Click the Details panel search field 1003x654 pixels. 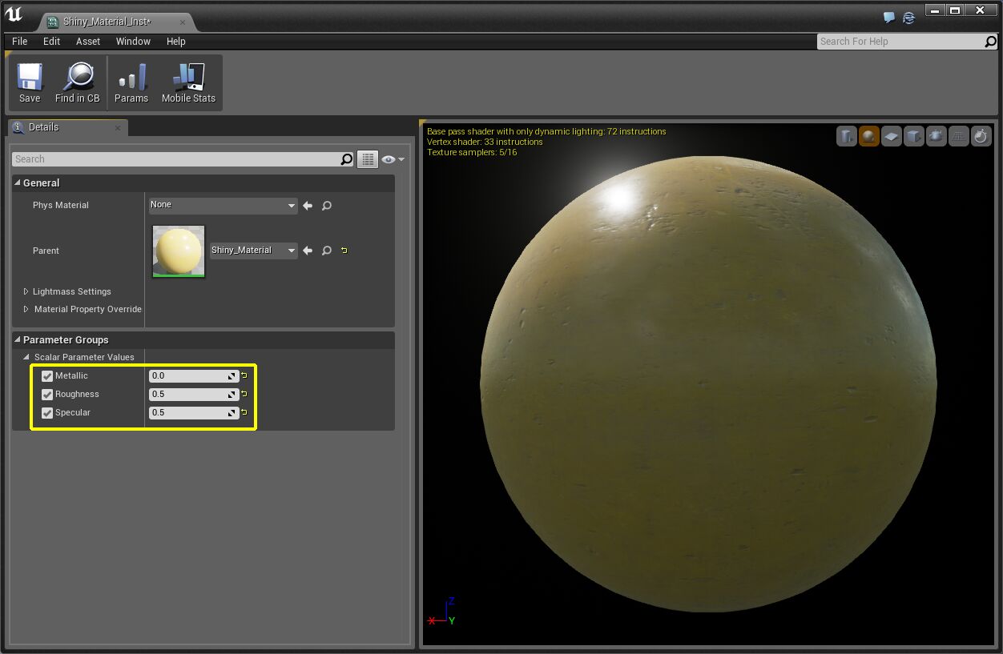tap(176, 159)
